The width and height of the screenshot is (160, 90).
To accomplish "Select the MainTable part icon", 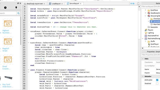I will [x=151, y=24].
